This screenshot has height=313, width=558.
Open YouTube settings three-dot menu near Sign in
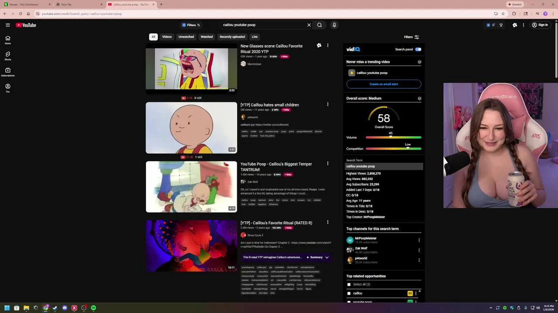coord(524,25)
